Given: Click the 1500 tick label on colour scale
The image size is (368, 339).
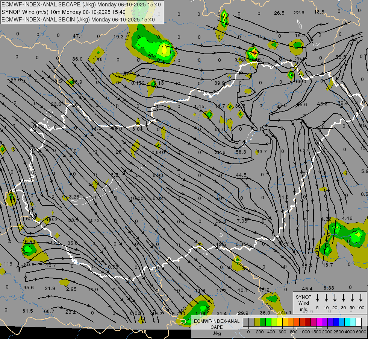Looking at the screenshot, I should tap(316, 332).
